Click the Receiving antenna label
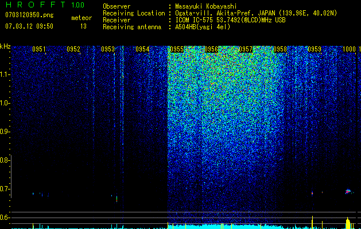Image resolution: width=361 pixels, height=229 pixels. 132,27
